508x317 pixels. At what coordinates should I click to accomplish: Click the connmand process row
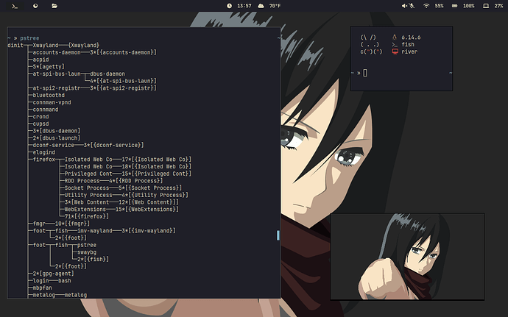(46, 110)
